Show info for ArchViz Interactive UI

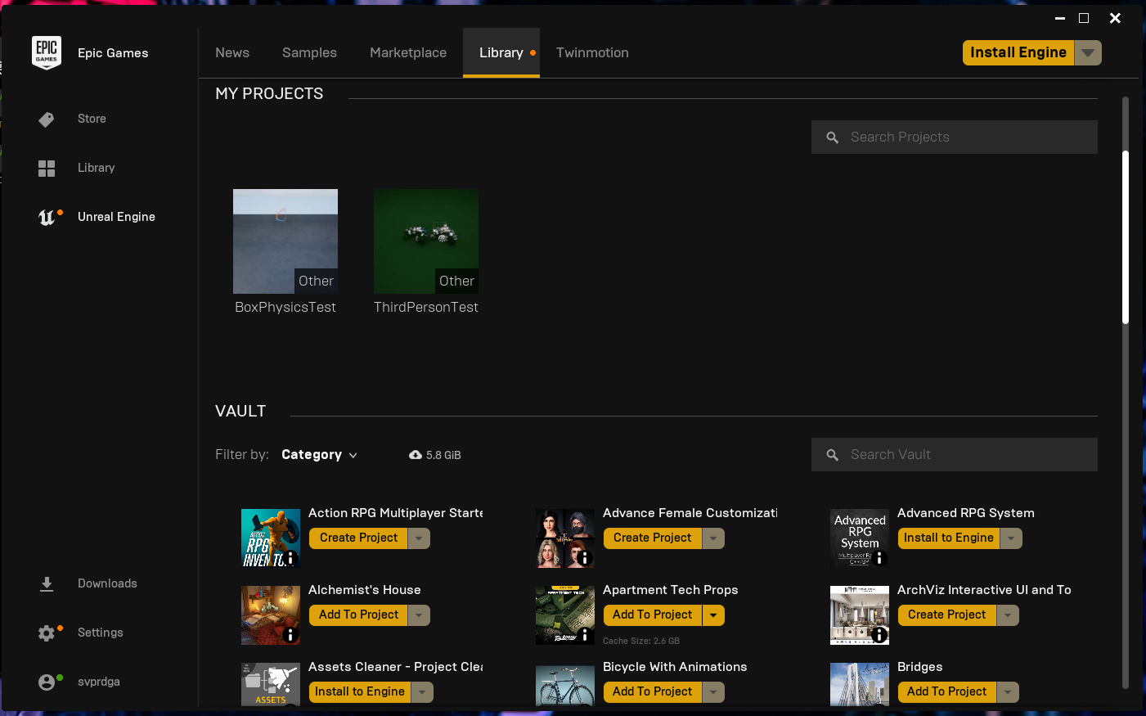879,635
